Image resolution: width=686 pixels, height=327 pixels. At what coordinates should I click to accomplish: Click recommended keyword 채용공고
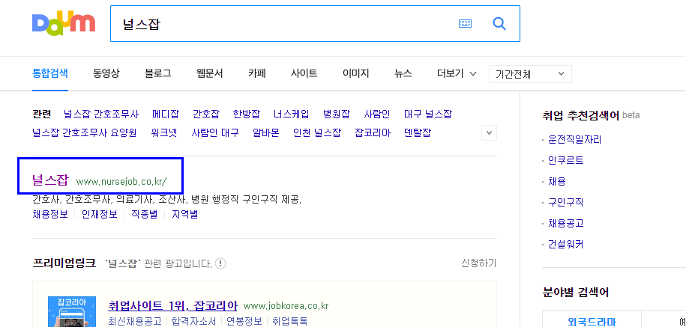pos(566,224)
